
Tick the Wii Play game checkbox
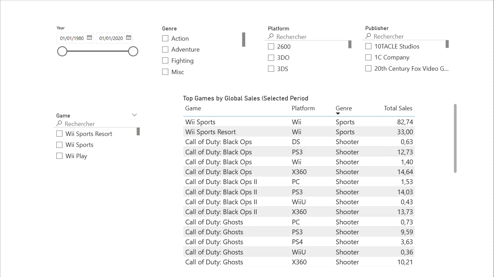pos(59,156)
